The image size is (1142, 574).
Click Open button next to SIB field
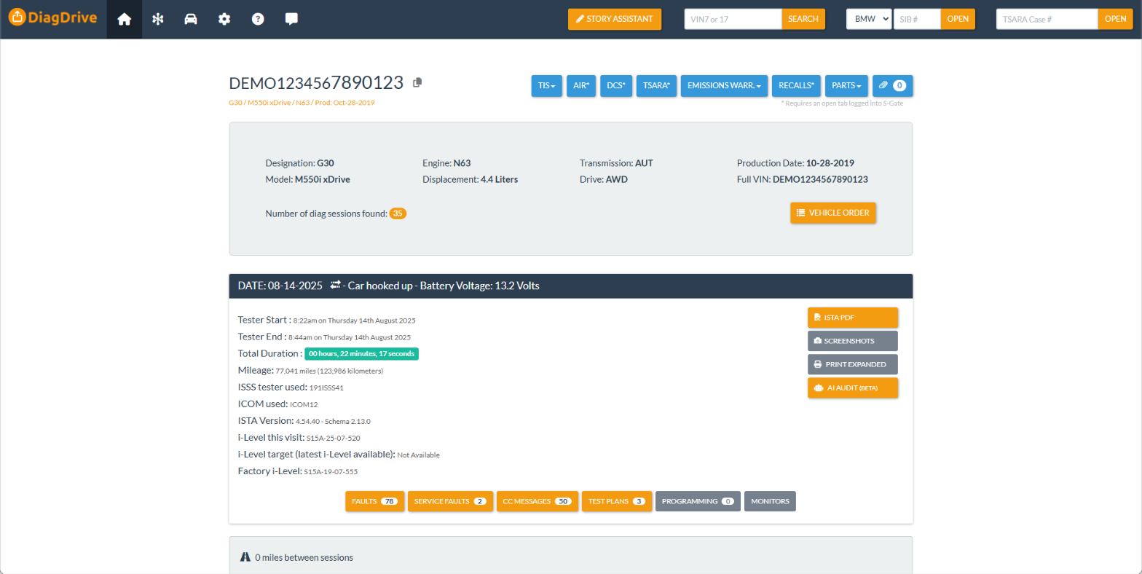[958, 19]
